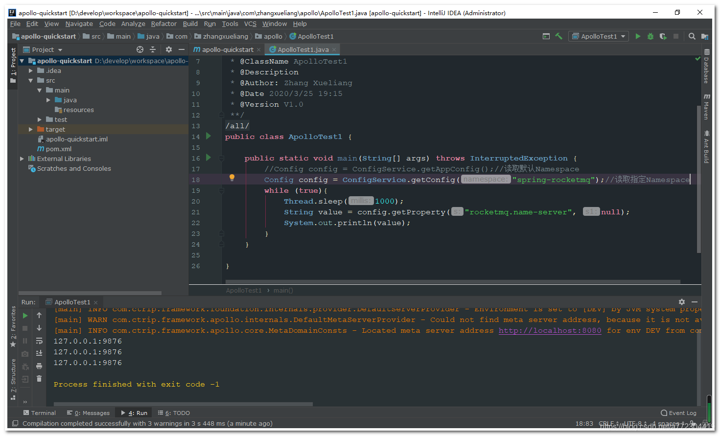Expand the External Libraries node
Screen dimensions: 720x436
click(x=22, y=159)
